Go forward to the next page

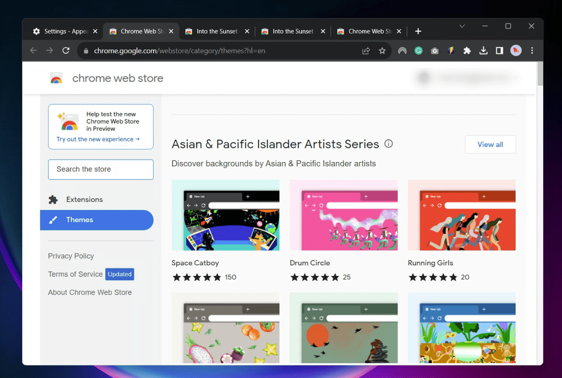coord(50,51)
